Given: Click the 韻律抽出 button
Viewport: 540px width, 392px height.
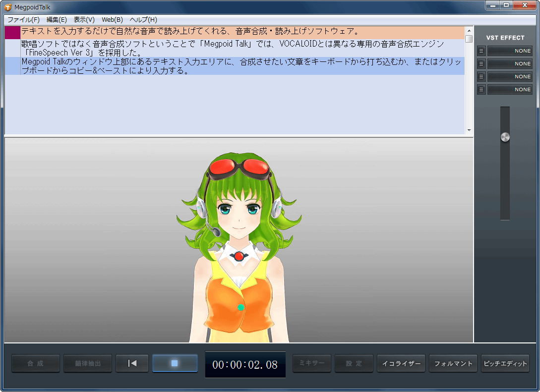Looking at the screenshot, I should tap(88, 363).
